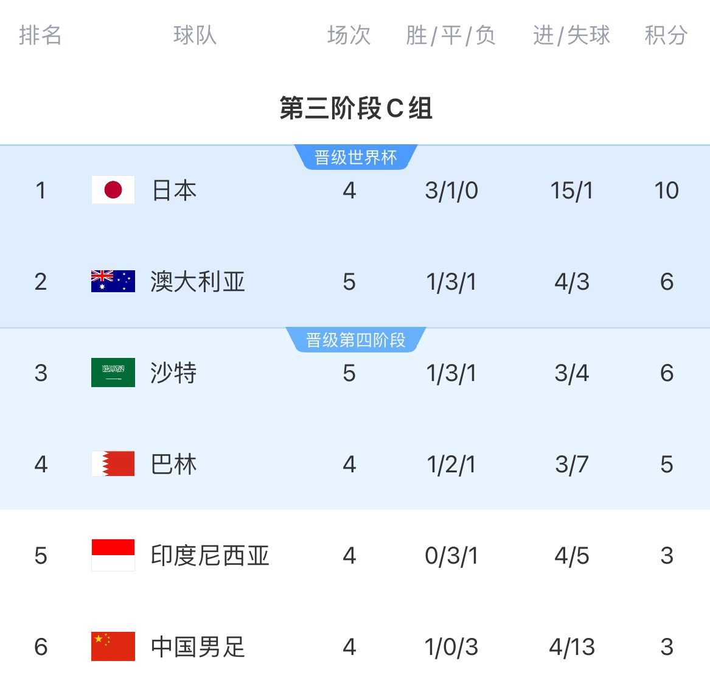Click the 胜/平/负 column header
The image size is (710, 700).
[x=451, y=35]
